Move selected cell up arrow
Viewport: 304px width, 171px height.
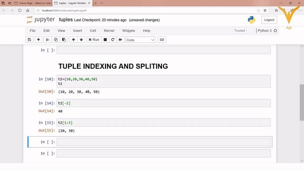pos(74,40)
